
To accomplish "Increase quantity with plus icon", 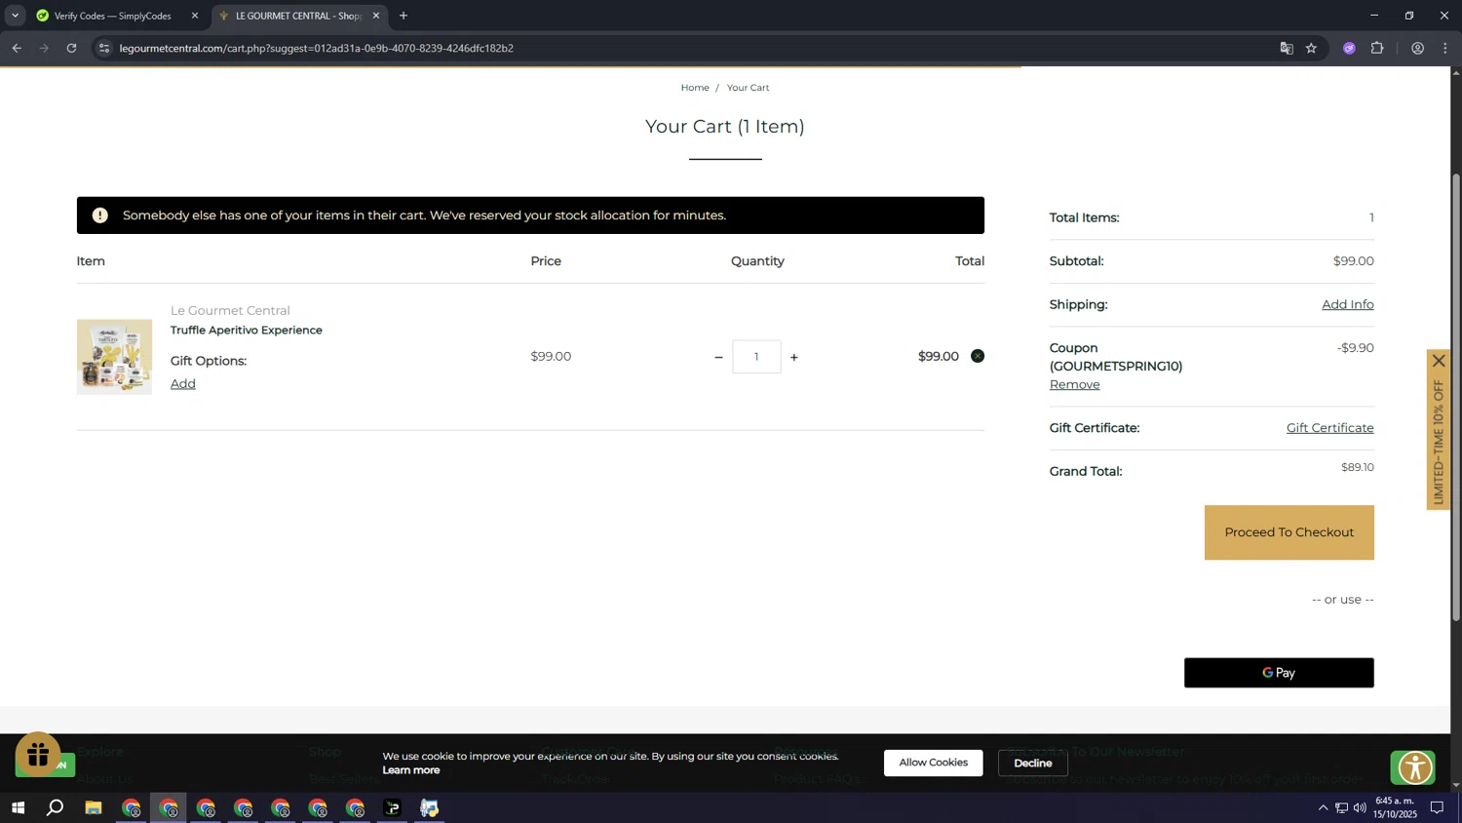I will [x=794, y=357].
